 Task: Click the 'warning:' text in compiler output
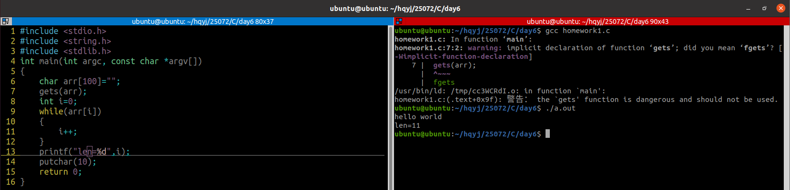click(485, 48)
